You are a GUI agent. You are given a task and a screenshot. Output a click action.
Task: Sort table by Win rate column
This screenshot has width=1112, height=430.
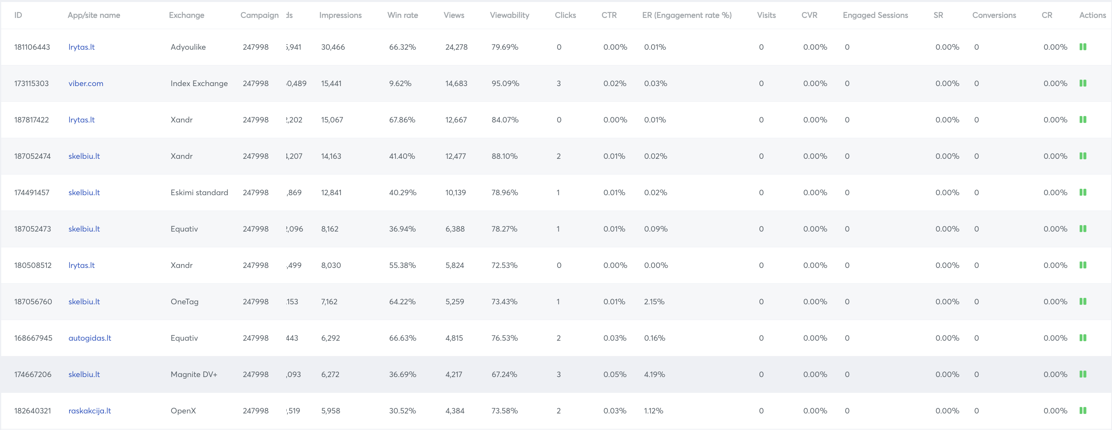(x=402, y=15)
